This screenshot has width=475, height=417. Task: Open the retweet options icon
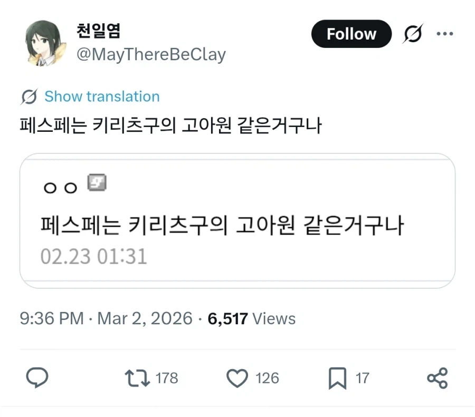click(136, 378)
